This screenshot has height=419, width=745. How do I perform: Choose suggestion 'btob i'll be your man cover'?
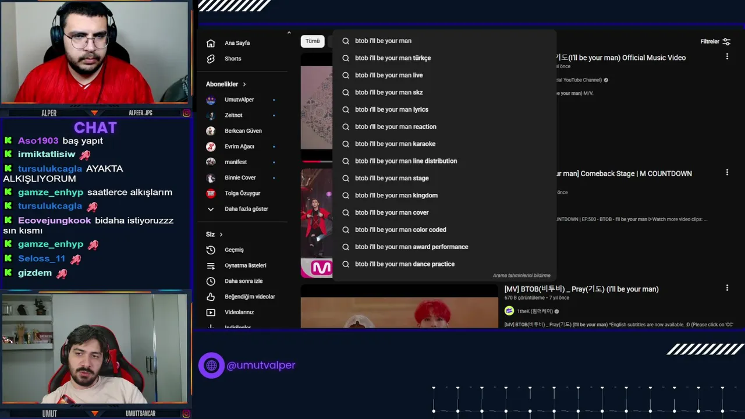444,212
